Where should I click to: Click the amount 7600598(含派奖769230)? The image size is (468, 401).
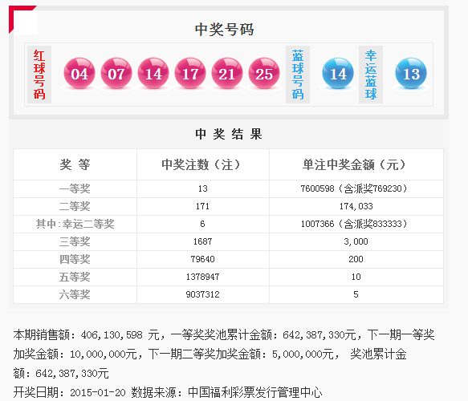[x=354, y=188]
